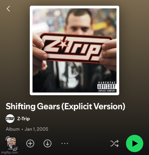Play the album with green button
This screenshot has width=149, height=155.
135,143
